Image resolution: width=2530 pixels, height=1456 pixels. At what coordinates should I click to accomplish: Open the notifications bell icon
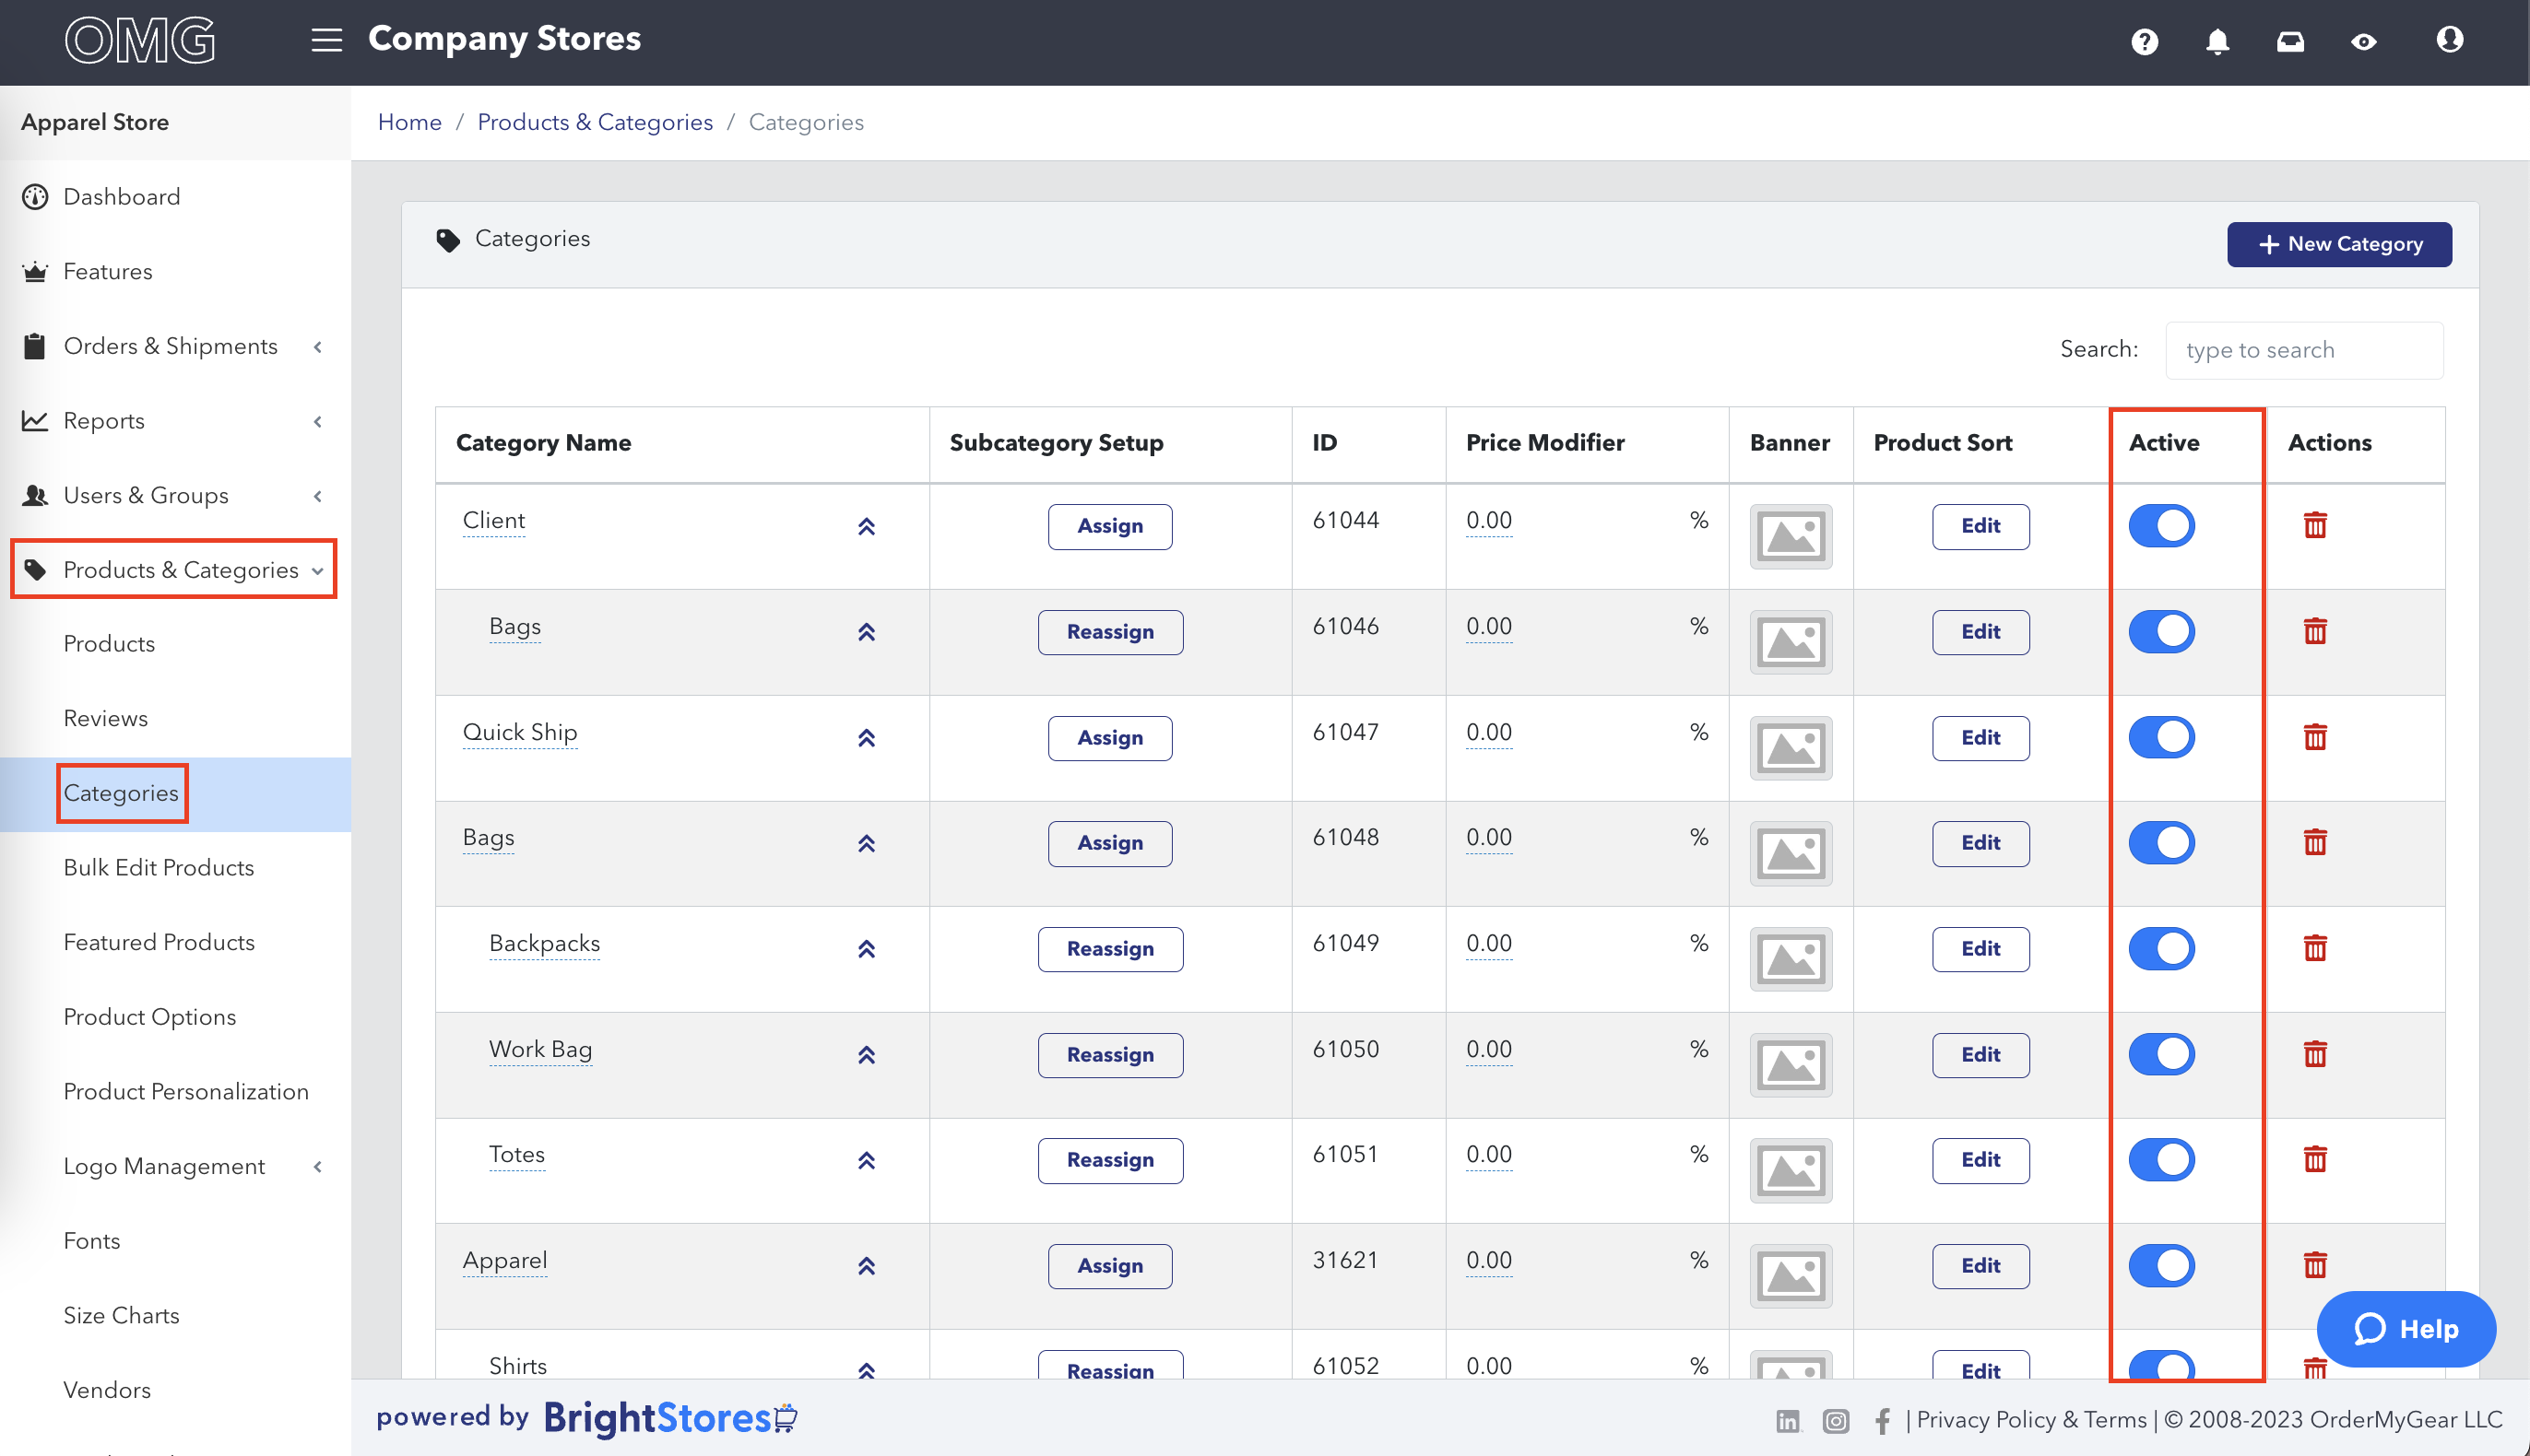click(2217, 41)
